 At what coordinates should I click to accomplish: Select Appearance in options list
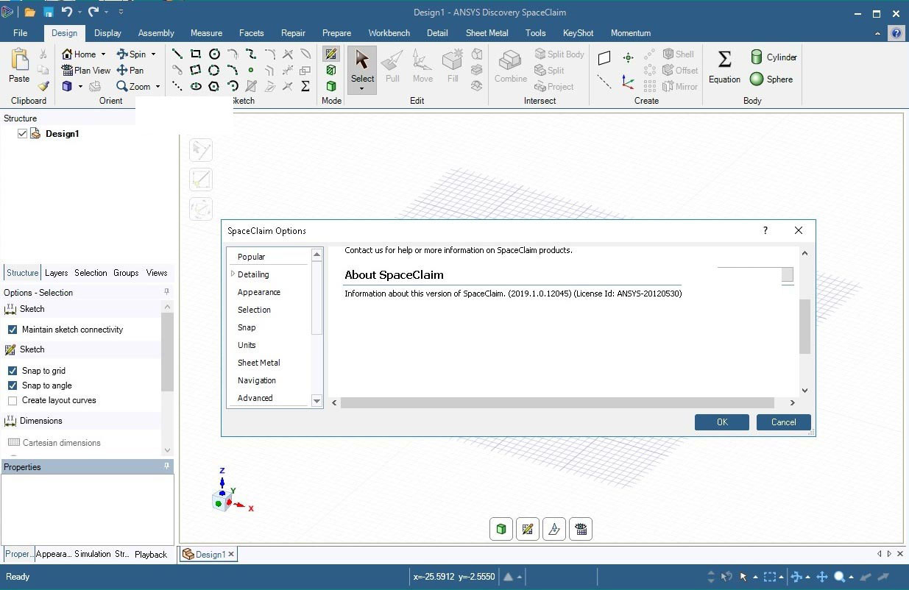coord(259,292)
